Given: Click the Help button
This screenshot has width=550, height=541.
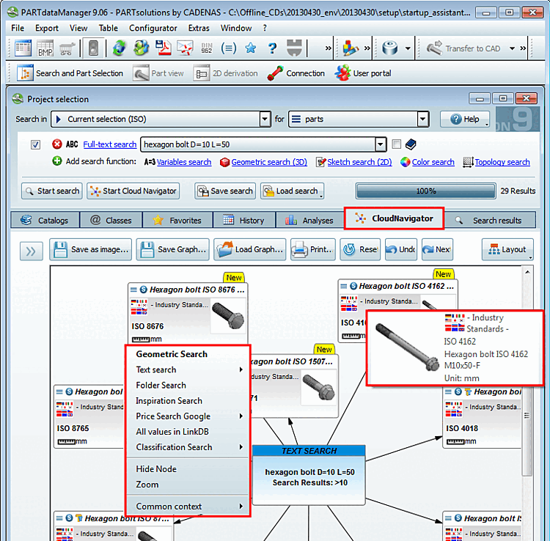Looking at the screenshot, I should click(465, 119).
